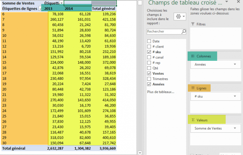Open the Plus de tableaux link
Image resolution: width=243 pixels, height=155 pixels.
[x=161, y=92]
